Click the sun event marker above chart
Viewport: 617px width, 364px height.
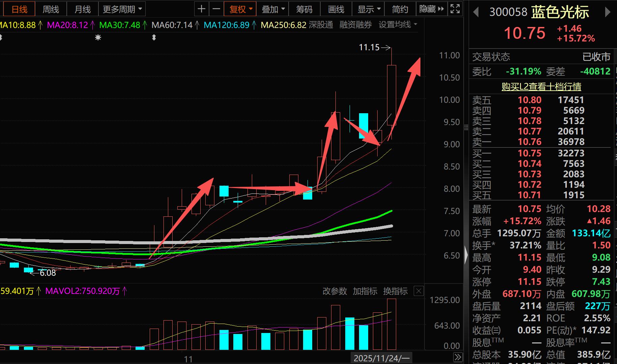(98, 37)
